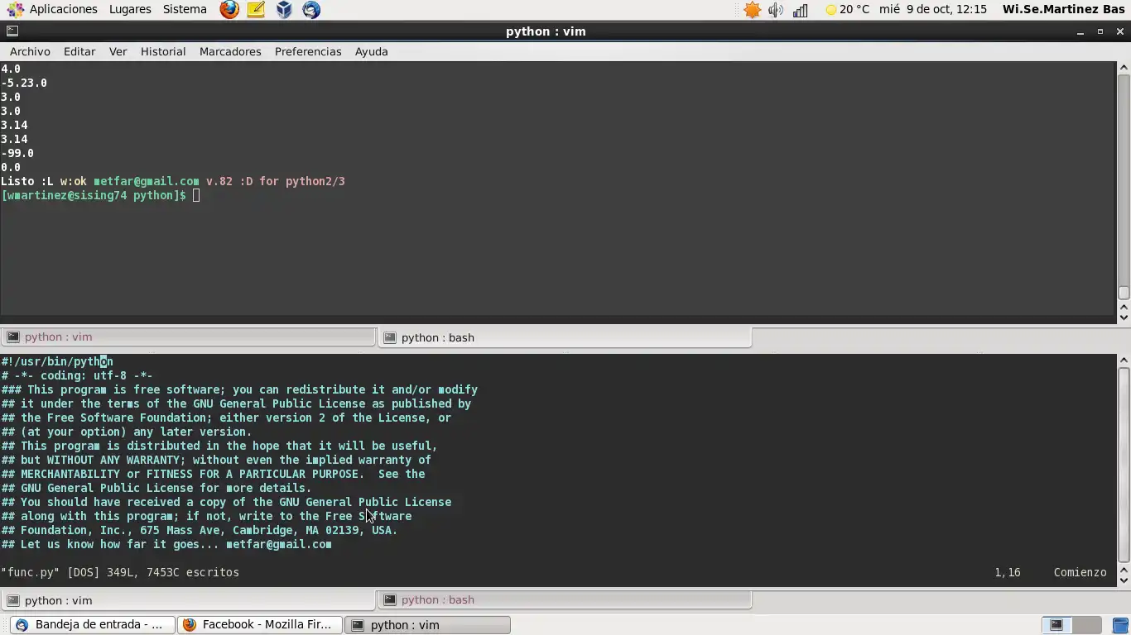This screenshot has width=1131, height=635.
Task: Switch to 'Bandeja de entrada' taskbar window
Action: (93, 625)
